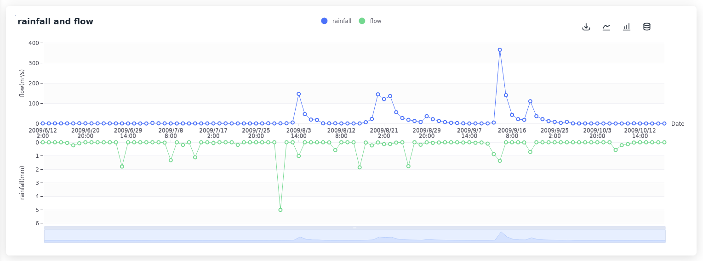Click the tallest peak in zoom slider preview
Image resolution: width=703 pixels, height=261 pixels.
pos(501,233)
